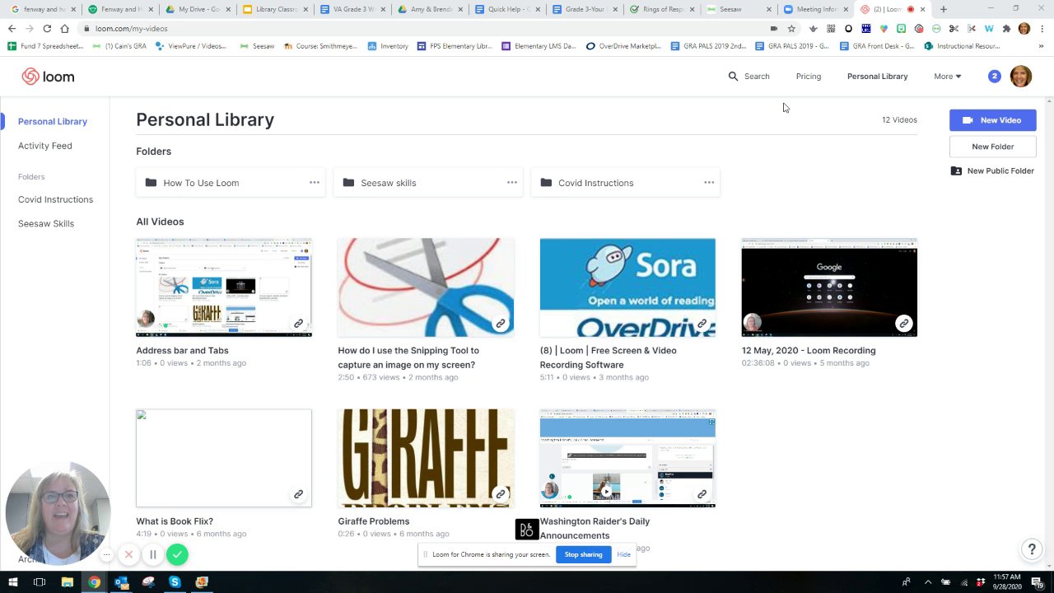1054x593 pixels.
Task: Open the Snipping Tool scissors thumbnail
Action: pyautogui.click(x=426, y=287)
